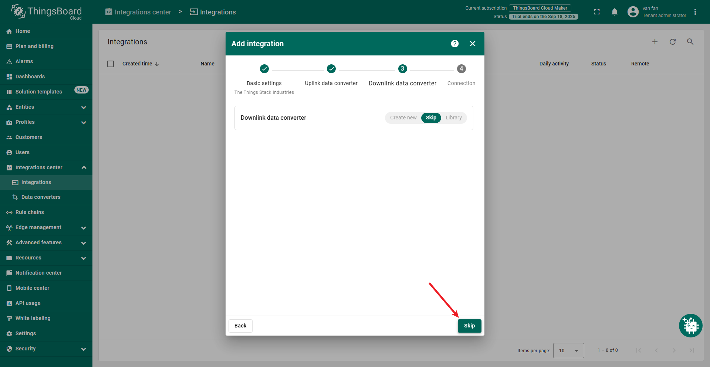Click the White labeling paint icon
This screenshot has width=710, height=367.
(9, 319)
